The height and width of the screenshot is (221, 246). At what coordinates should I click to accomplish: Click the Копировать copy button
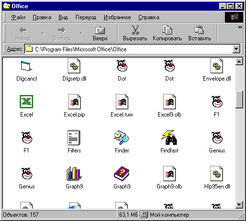pos(167,34)
